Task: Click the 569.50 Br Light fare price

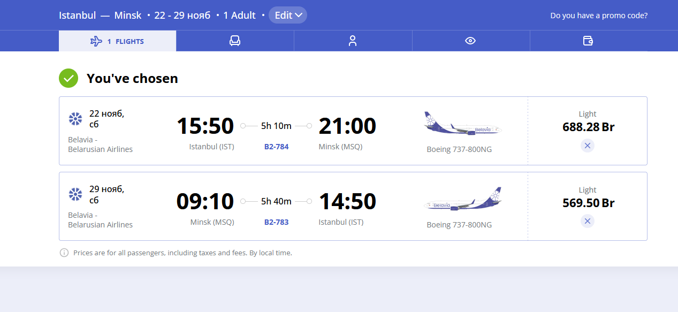Action: coord(588,203)
